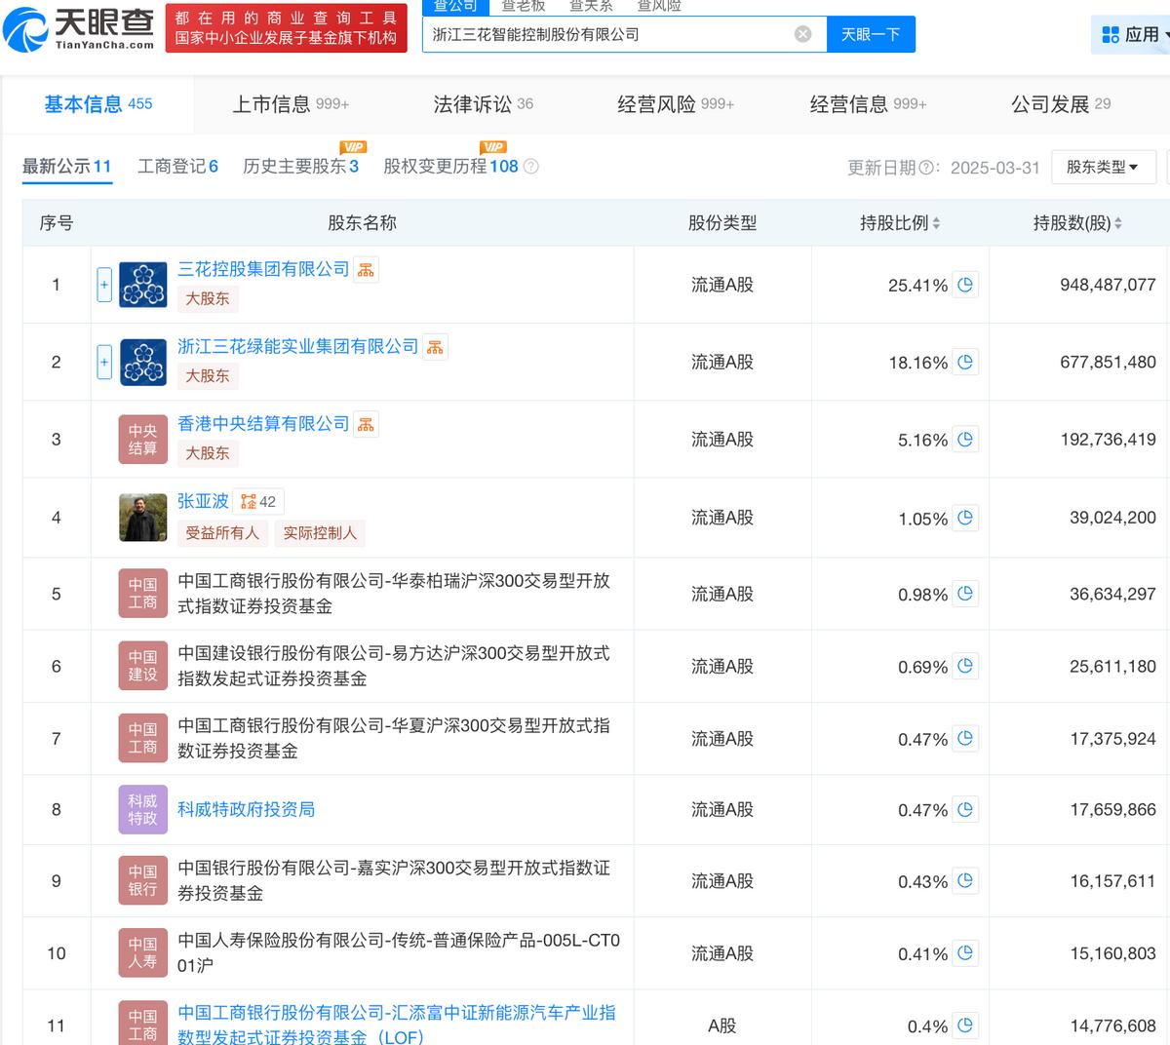Viewport: 1170px width, 1045px height.
Task: Open equity structure icon beside 香港中央结算有限公司
Action: point(366,424)
